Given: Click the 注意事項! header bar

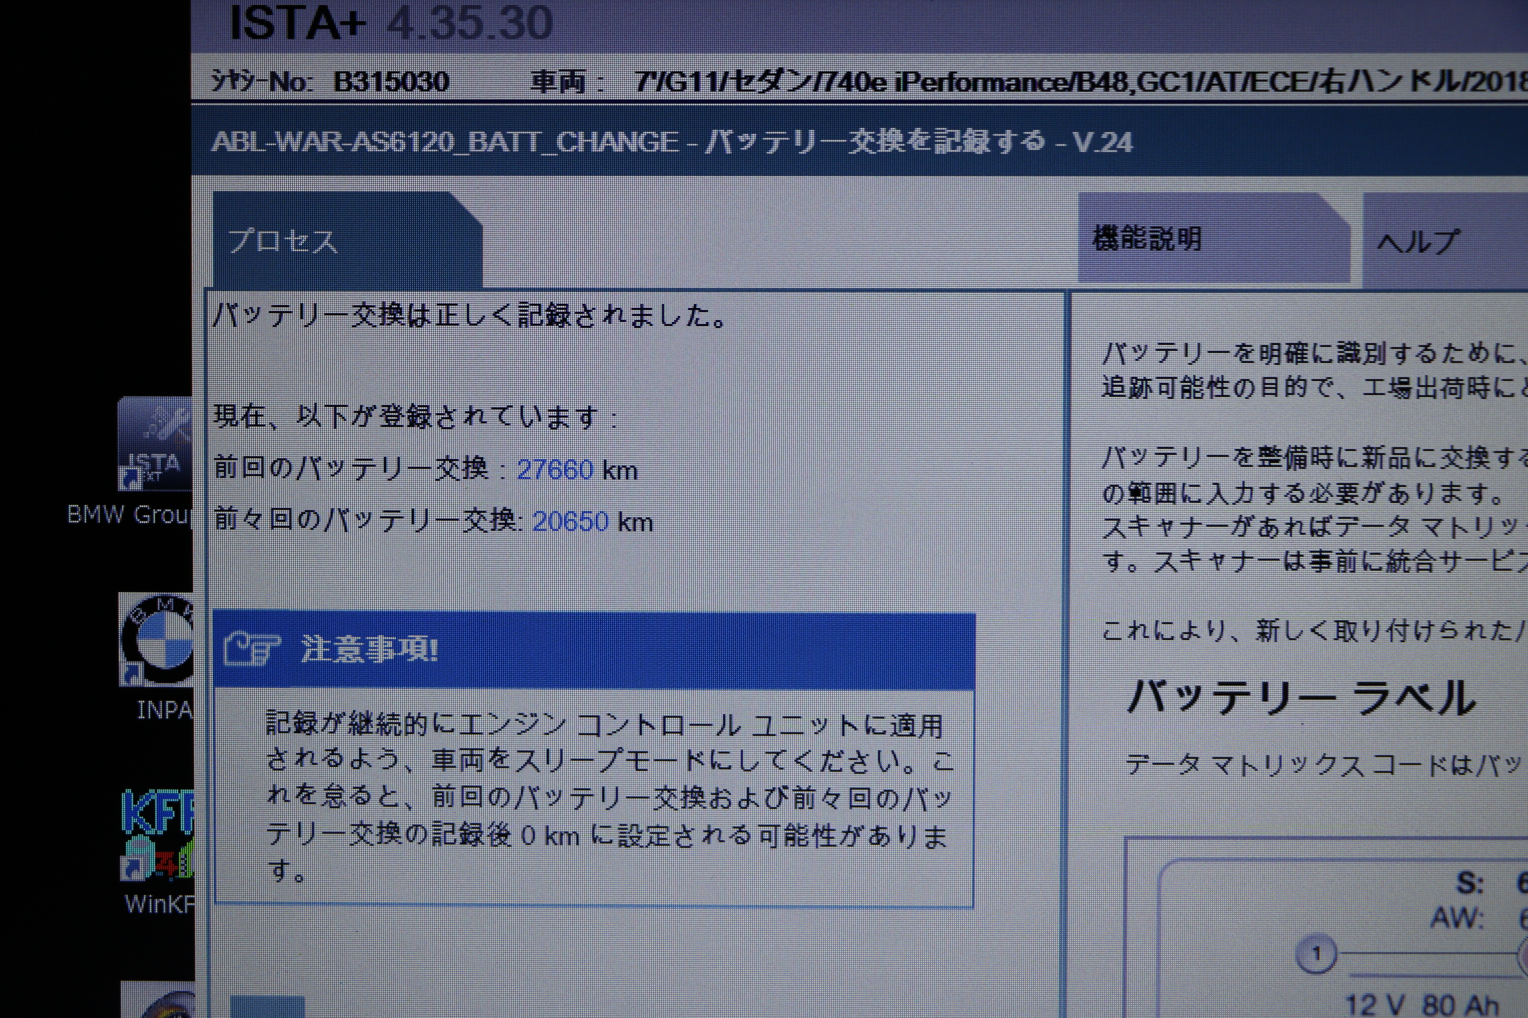Looking at the screenshot, I should coord(594,651).
